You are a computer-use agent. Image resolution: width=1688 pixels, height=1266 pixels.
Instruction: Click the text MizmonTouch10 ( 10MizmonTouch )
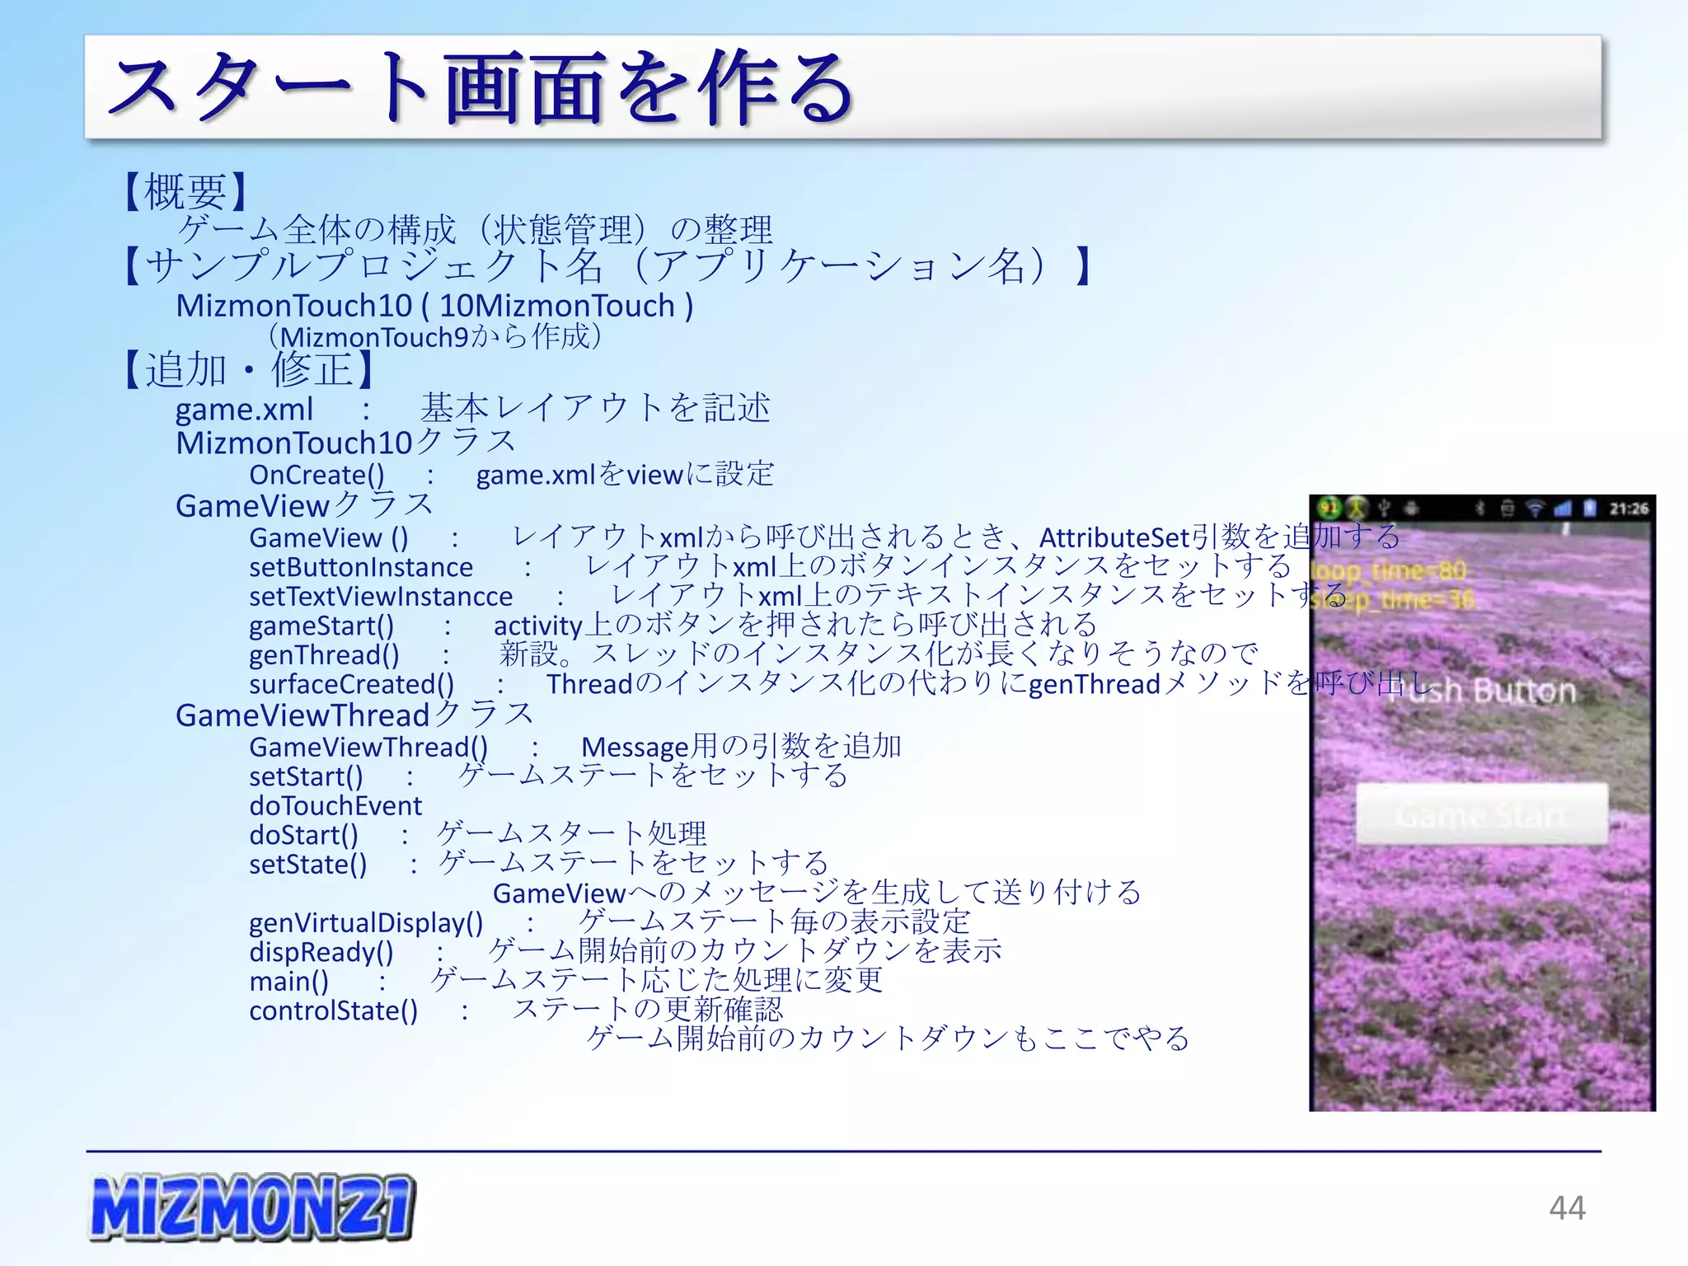click(x=434, y=306)
